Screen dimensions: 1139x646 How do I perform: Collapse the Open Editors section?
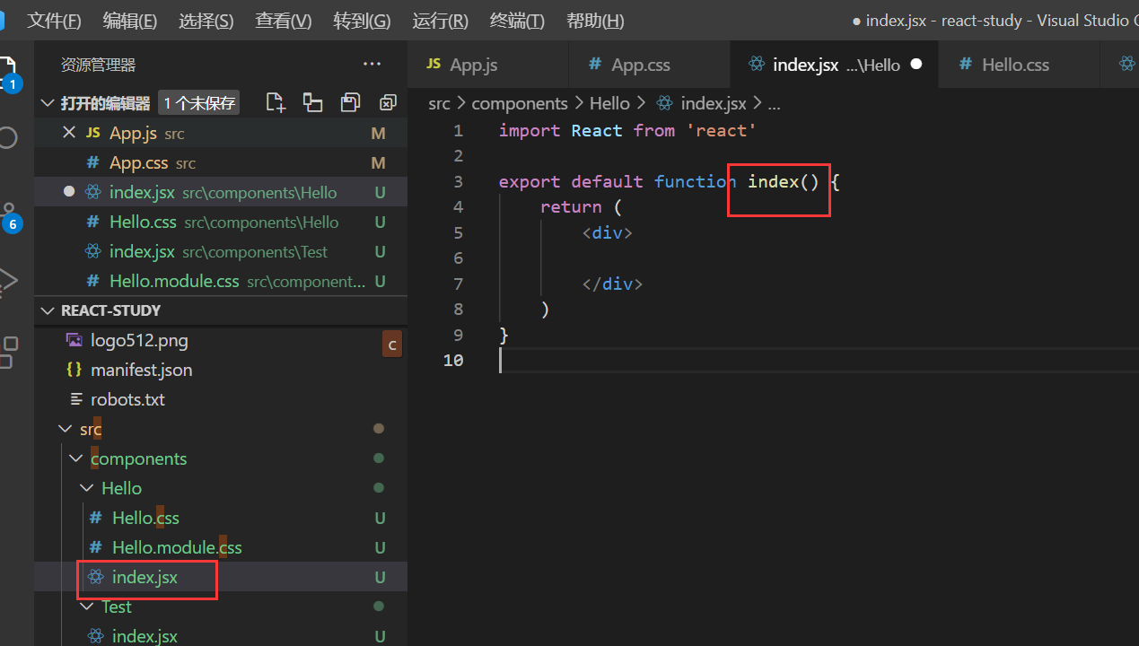click(x=48, y=103)
